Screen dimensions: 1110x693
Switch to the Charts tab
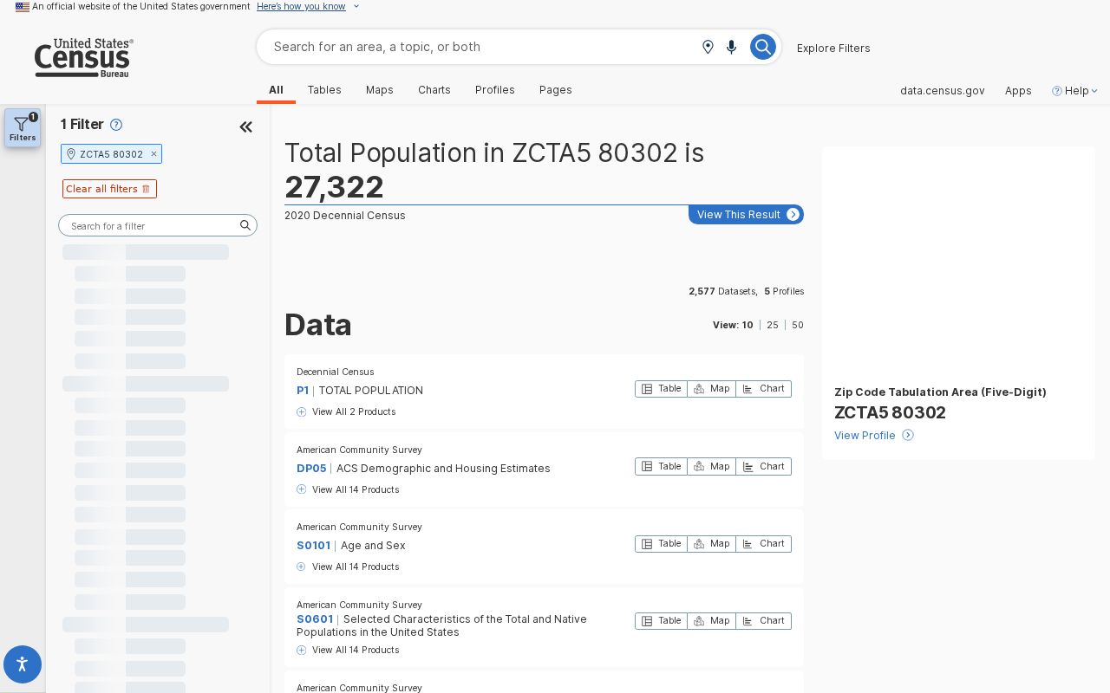434,90
